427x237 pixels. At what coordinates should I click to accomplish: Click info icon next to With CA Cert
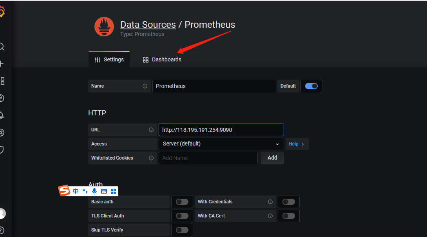click(270, 216)
